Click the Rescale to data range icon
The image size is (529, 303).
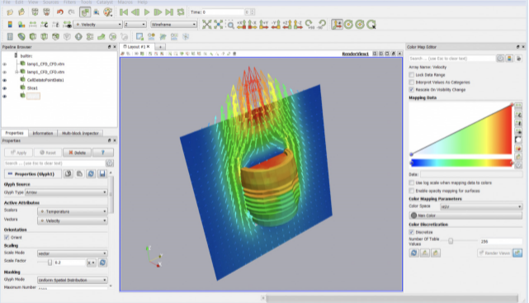pos(33,25)
